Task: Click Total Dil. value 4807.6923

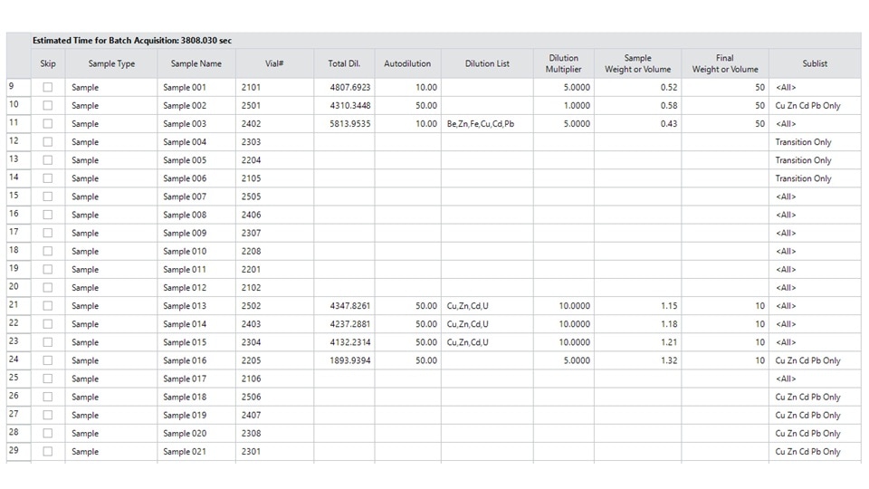Action: coord(344,88)
